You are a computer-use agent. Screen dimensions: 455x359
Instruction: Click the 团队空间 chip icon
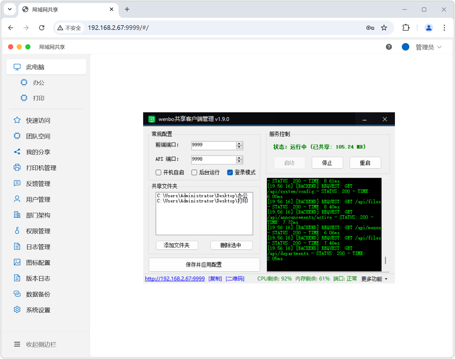(17, 136)
